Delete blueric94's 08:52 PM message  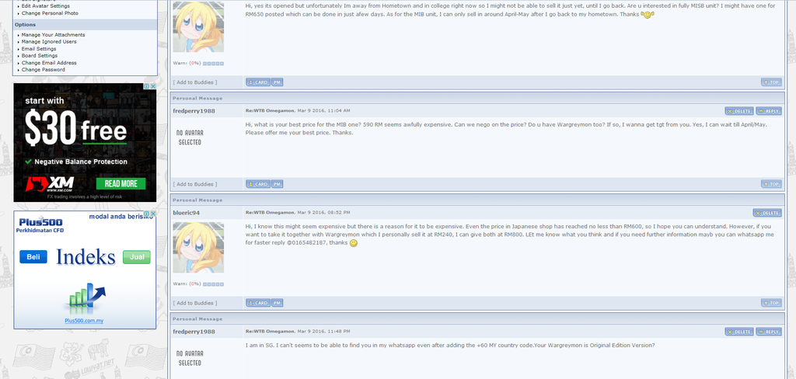(x=767, y=213)
